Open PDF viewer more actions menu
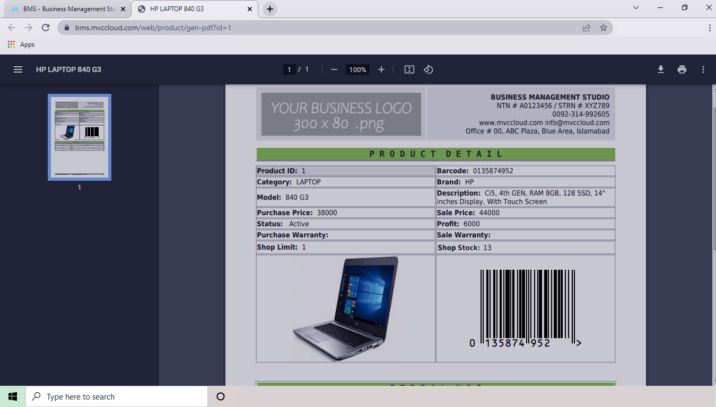Screen dimensions: 716x407 coord(703,69)
